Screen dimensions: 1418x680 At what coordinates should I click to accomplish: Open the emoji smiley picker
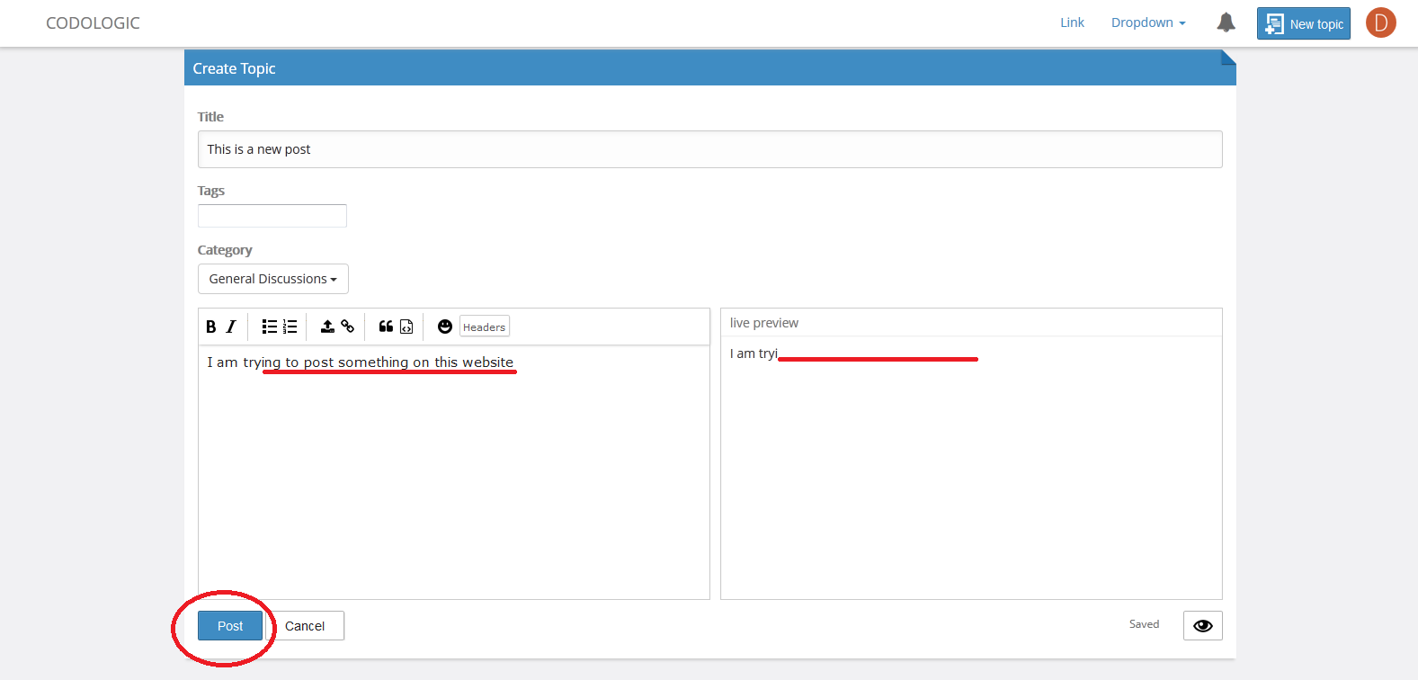tap(444, 327)
